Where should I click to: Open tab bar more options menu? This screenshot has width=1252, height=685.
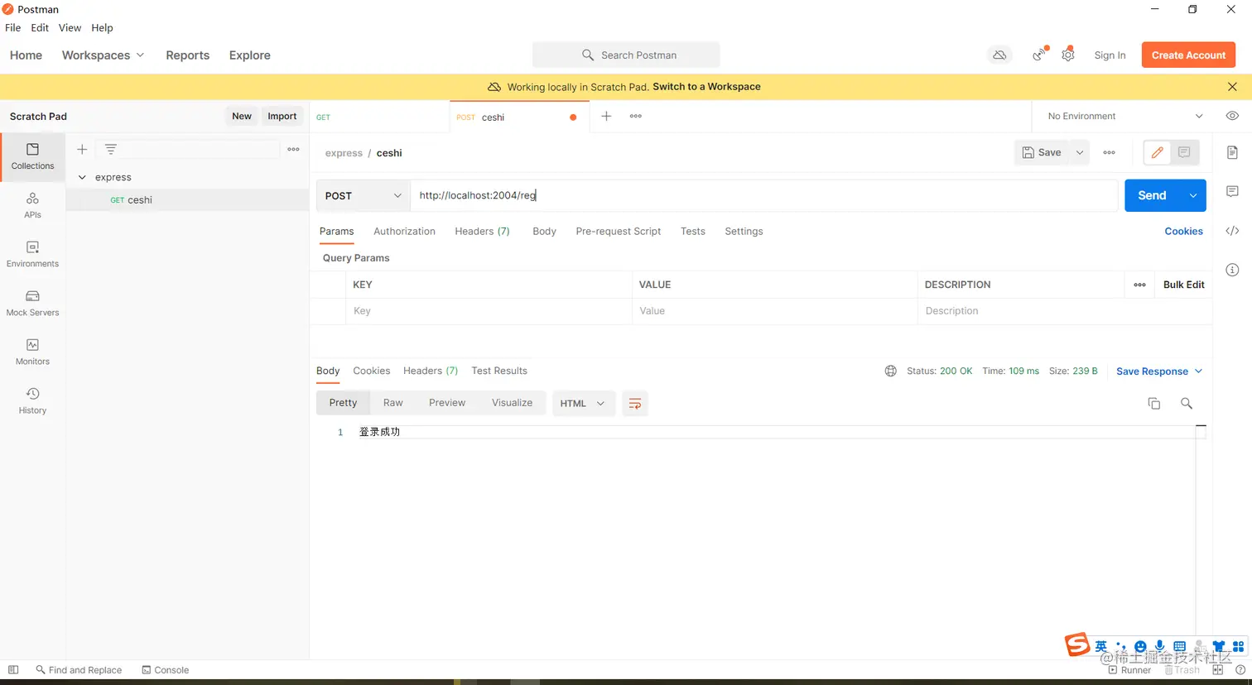pos(636,117)
